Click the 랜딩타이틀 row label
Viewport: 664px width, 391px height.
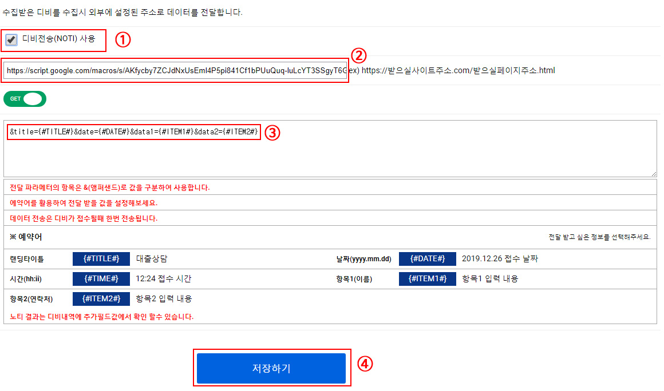[27, 259]
